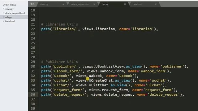198x111 pixels.
Task: Select the urls.py tab
Action: click(105, 4)
